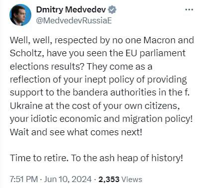
Task: Click the blue verified badge icon
Action: [x=112, y=9]
